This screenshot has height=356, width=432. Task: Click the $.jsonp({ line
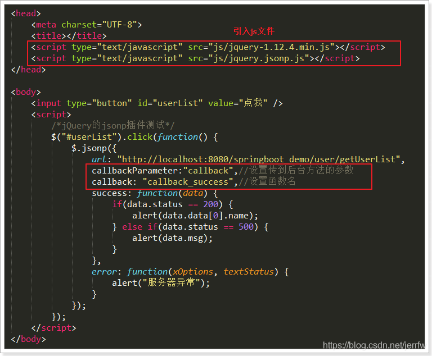(x=94, y=148)
